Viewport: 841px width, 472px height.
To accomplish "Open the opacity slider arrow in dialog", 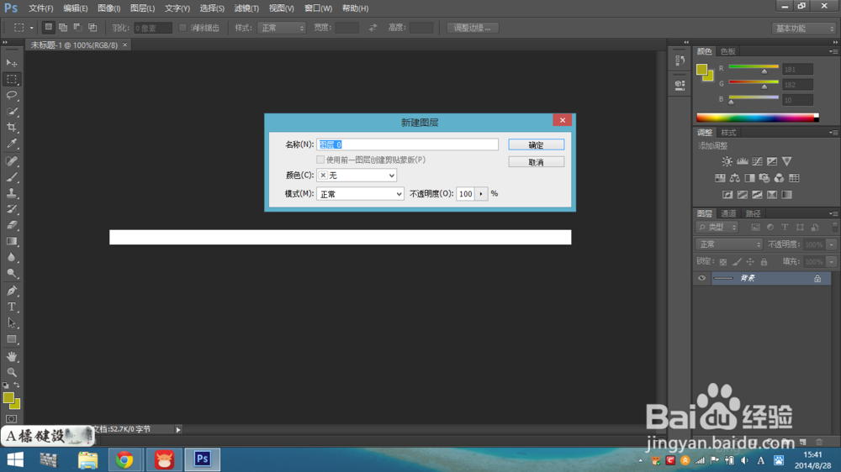I will click(x=481, y=194).
